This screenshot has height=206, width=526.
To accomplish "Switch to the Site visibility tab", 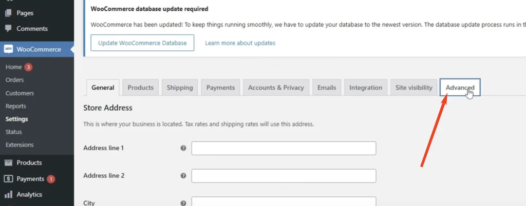I will pyautogui.click(x=414, y=88).
